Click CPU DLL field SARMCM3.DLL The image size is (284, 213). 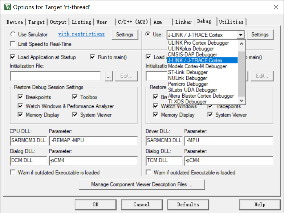pos(28,141)
